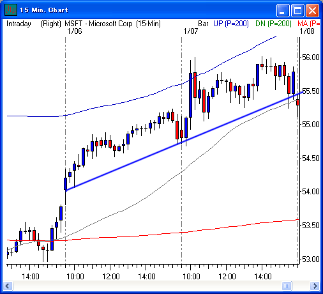The height and width of the screenshot is (294, 323).
Task: Click the UP (P=200) legend label
Action: tap(231, 24)
